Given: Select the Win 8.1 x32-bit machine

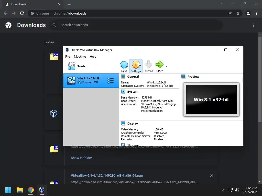Looking at the screenshot, I should [91, 80].
